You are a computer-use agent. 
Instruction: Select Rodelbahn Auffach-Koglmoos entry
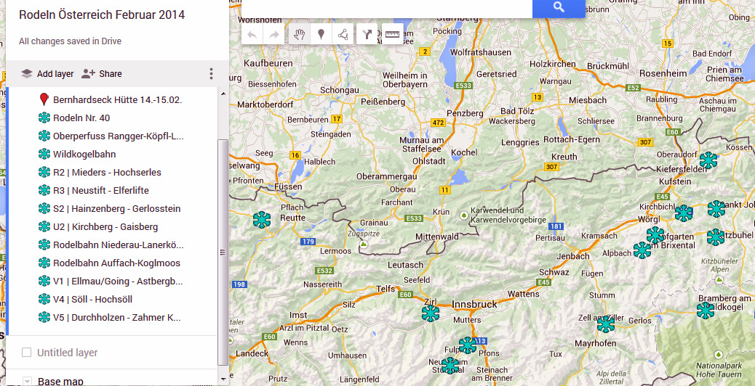click(x=116, y=263)
